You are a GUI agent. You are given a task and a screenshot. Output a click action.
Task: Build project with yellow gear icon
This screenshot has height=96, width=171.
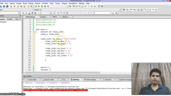[x=36, y=6]
